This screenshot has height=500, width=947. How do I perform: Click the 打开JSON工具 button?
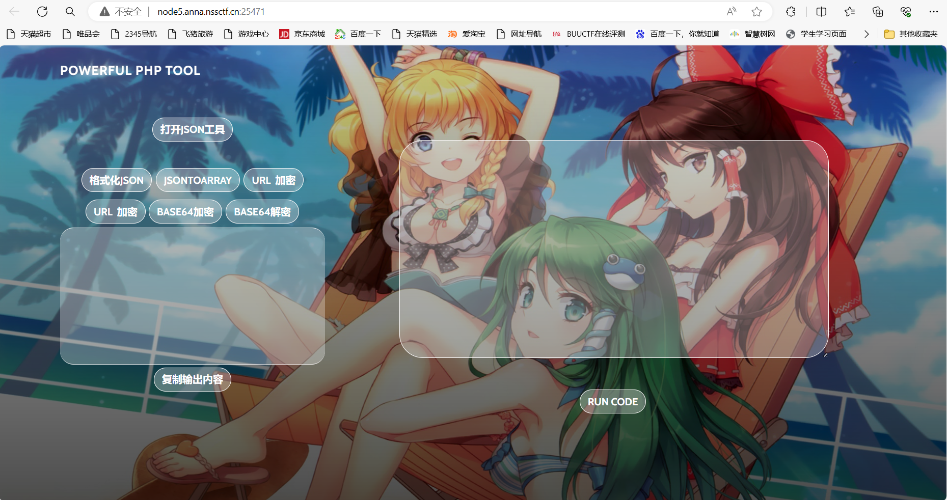coord(193,130)
